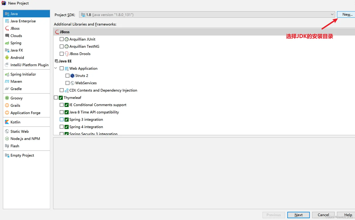Click the CDI Contexts and Dependency Injection icon

[x=67, y=90]
